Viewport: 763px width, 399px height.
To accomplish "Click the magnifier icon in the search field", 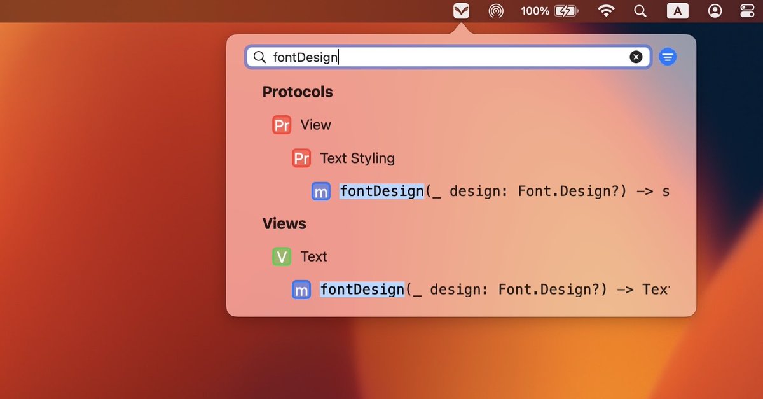I will click(x=259, y=57).
